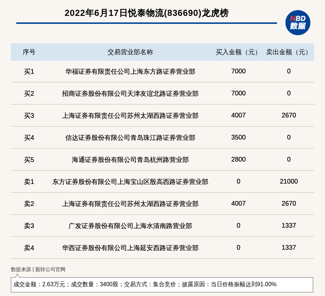The image size is (325, 296).
Task: Select 信达证券股份有限公司青岛珠江路证券营业部
Action: [x=130, y=138]
